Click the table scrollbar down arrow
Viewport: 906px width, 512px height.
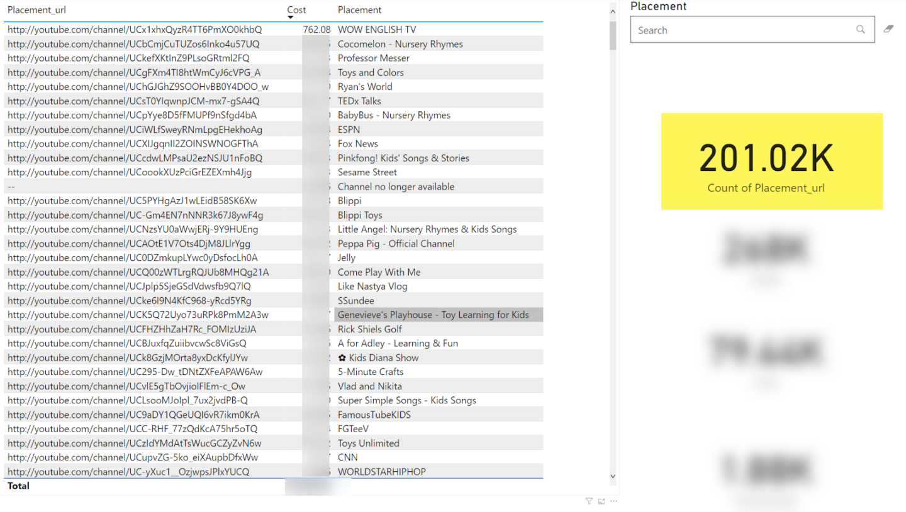coord(613,477)
